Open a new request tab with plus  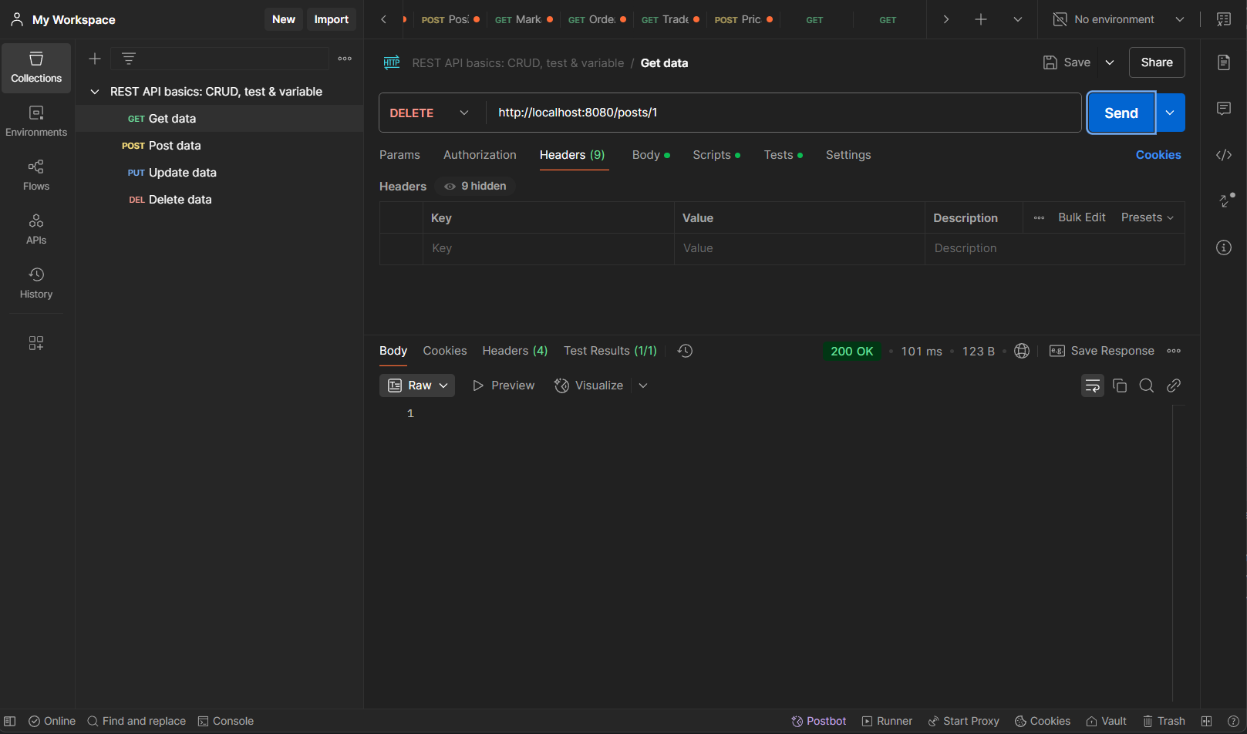point(981,19)
